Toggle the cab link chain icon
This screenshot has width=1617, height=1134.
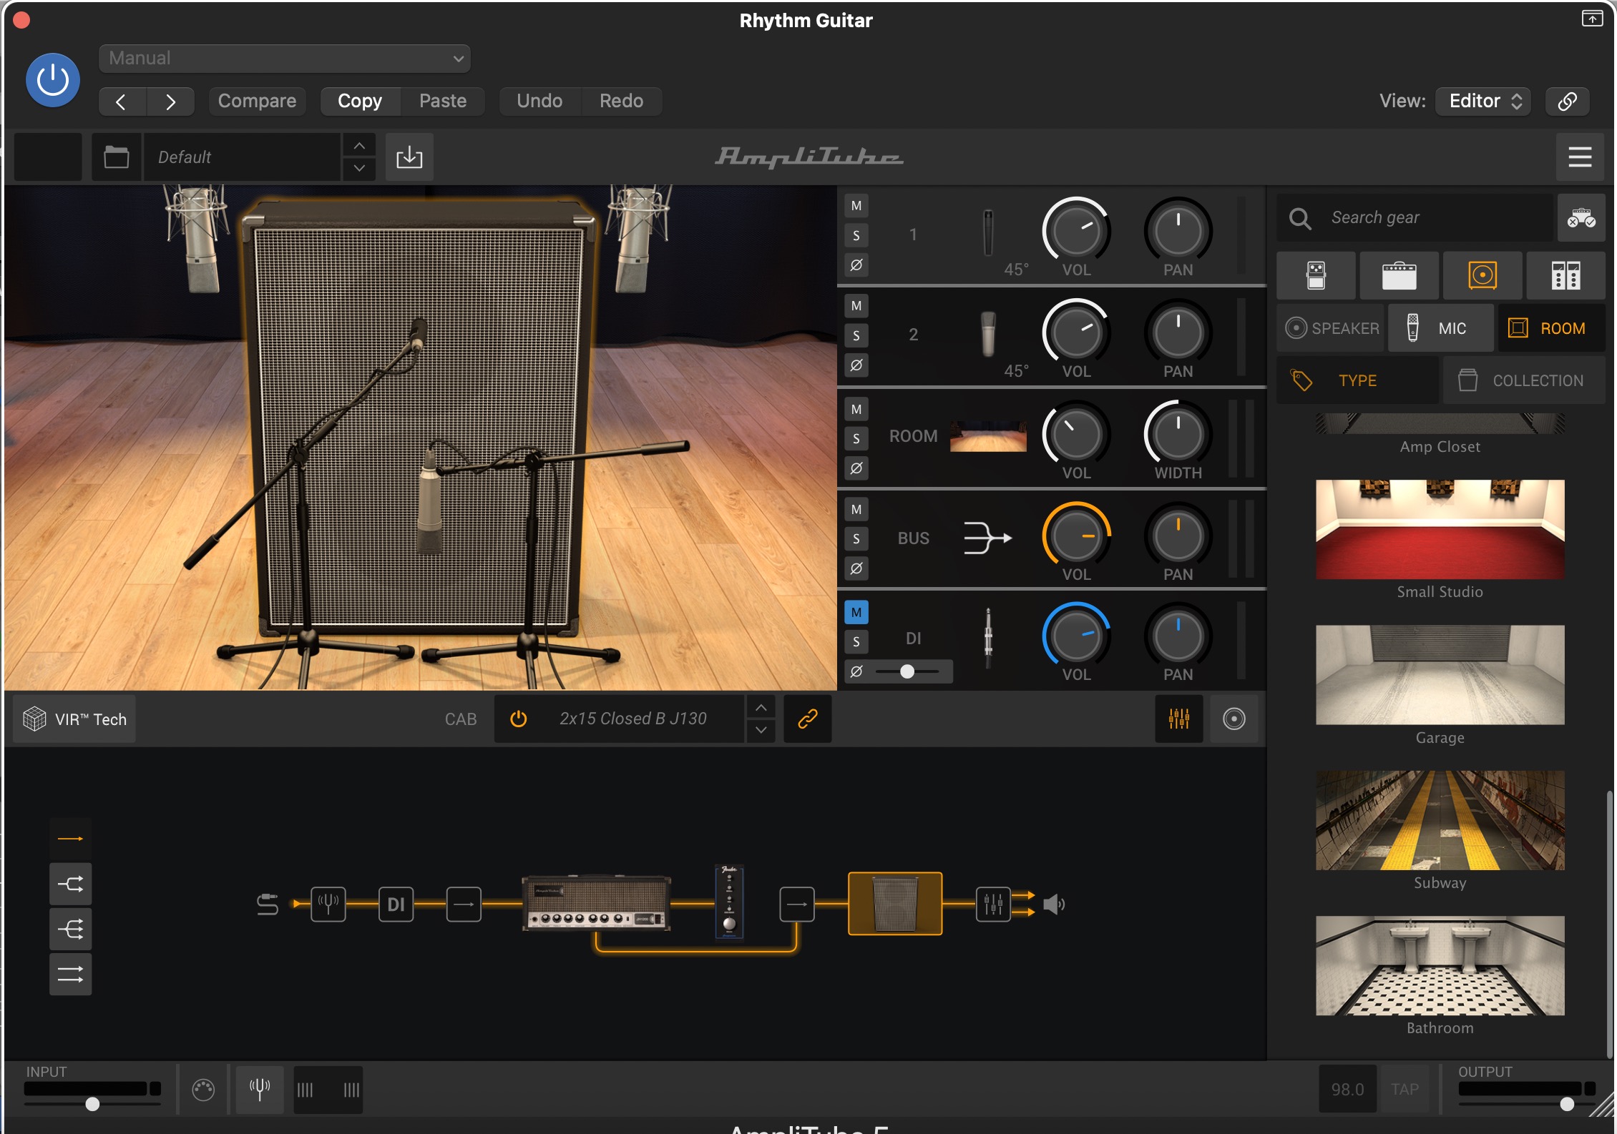point(808,719)
